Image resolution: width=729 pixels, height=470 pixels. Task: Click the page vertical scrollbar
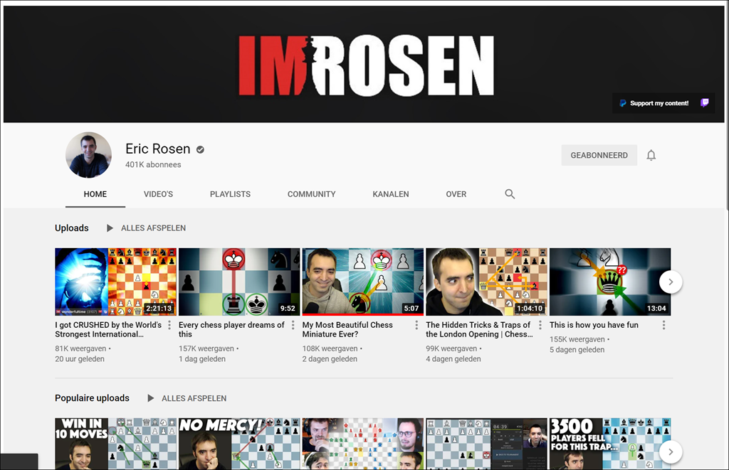[727, 107]
